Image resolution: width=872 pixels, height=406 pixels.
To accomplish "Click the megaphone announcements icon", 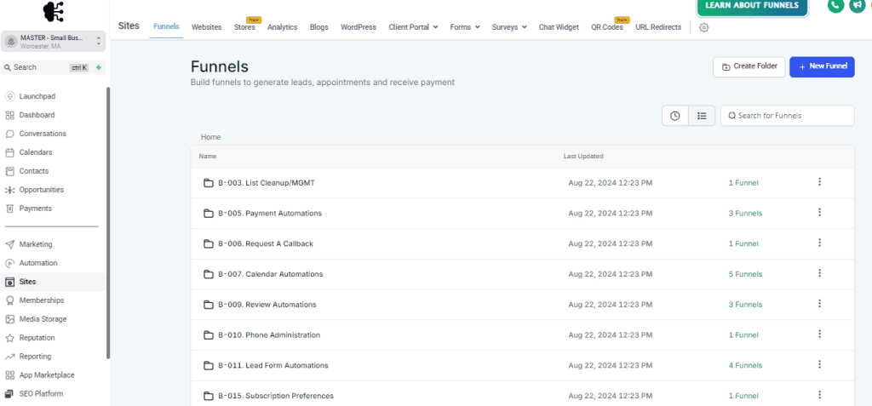I will click(x=857, y=5).
